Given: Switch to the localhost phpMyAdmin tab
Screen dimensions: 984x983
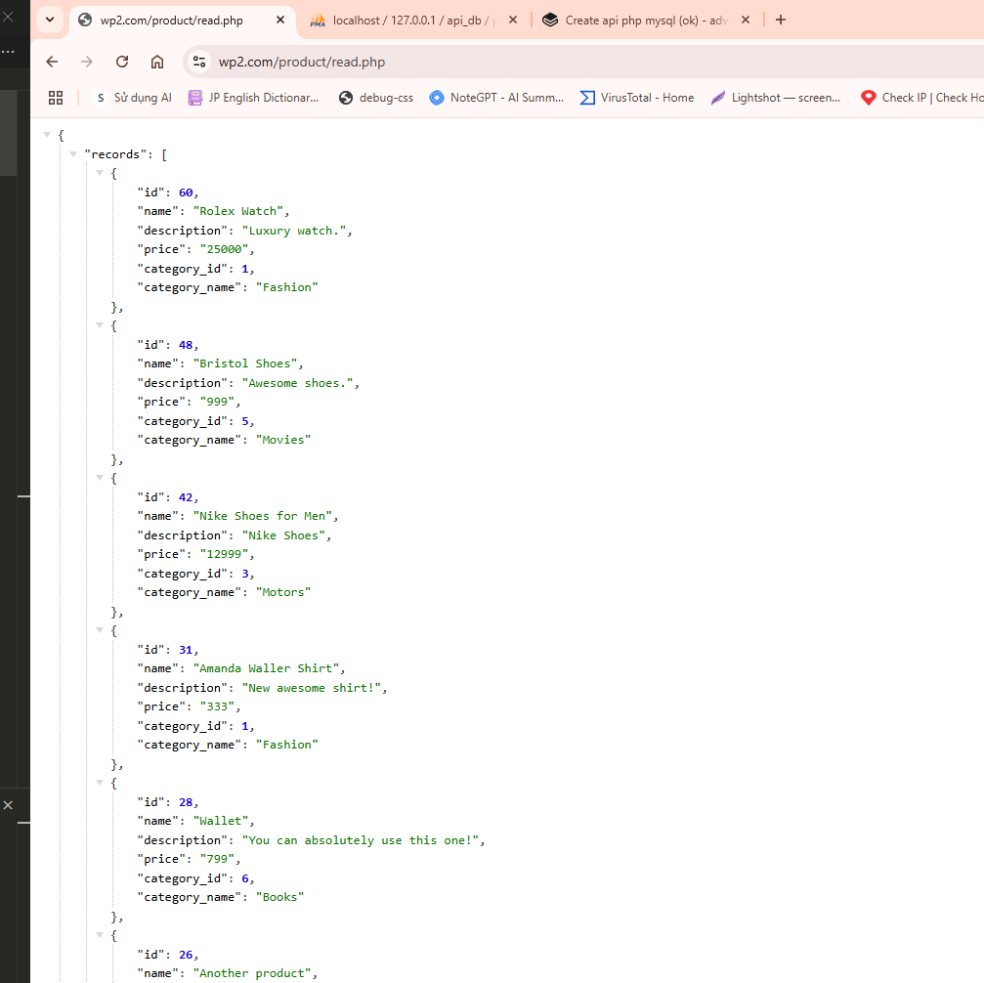Looking at the screenshot, I should click(410, 20).
